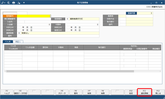This screenshot has height=99, width=165.
Task: Click the table scrollbar right arrow
Action: [x=160, y=71]
